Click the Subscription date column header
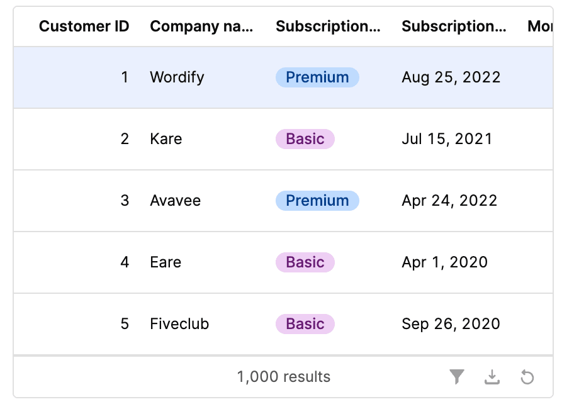 pyautogui.click(x=454, y=26)
